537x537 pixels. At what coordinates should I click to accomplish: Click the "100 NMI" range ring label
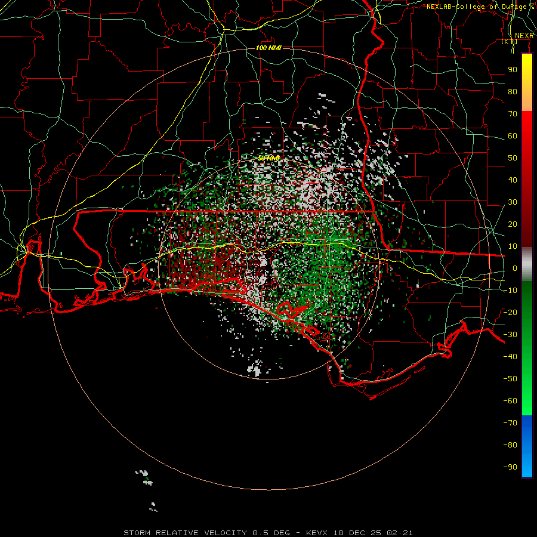269,48
